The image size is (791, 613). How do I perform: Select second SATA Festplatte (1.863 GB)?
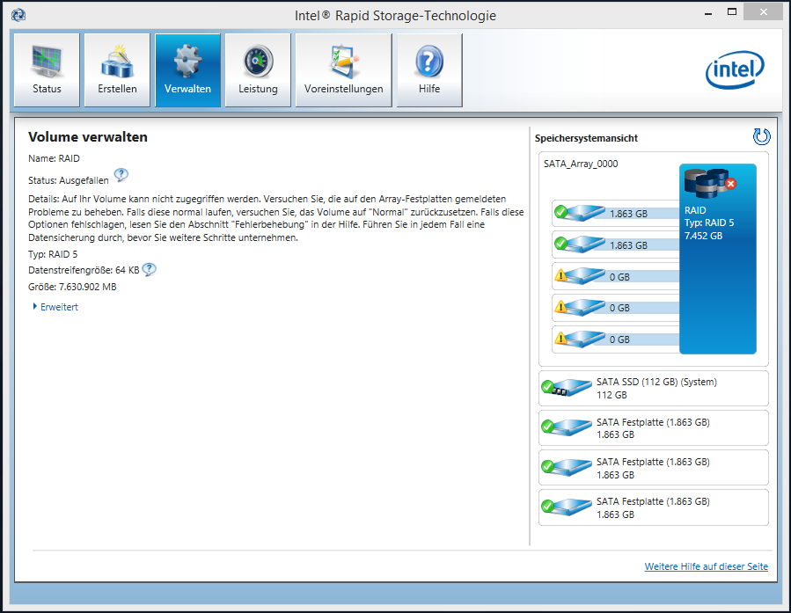click(x=653, y=468)
